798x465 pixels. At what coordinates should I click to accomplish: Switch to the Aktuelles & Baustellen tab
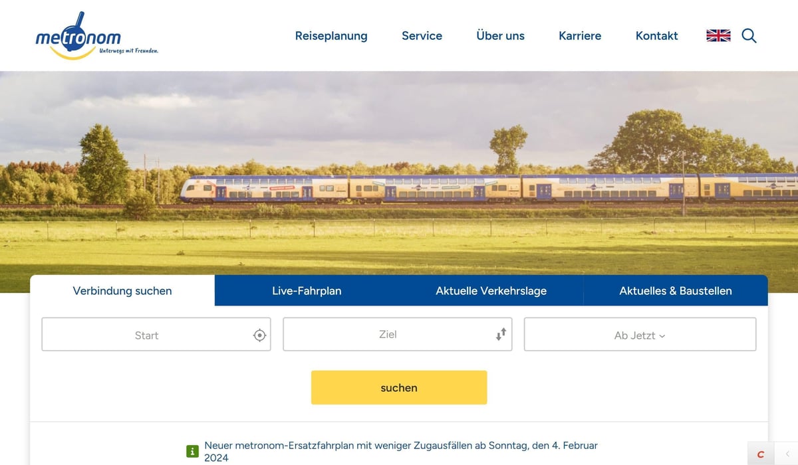pos(676,290)
